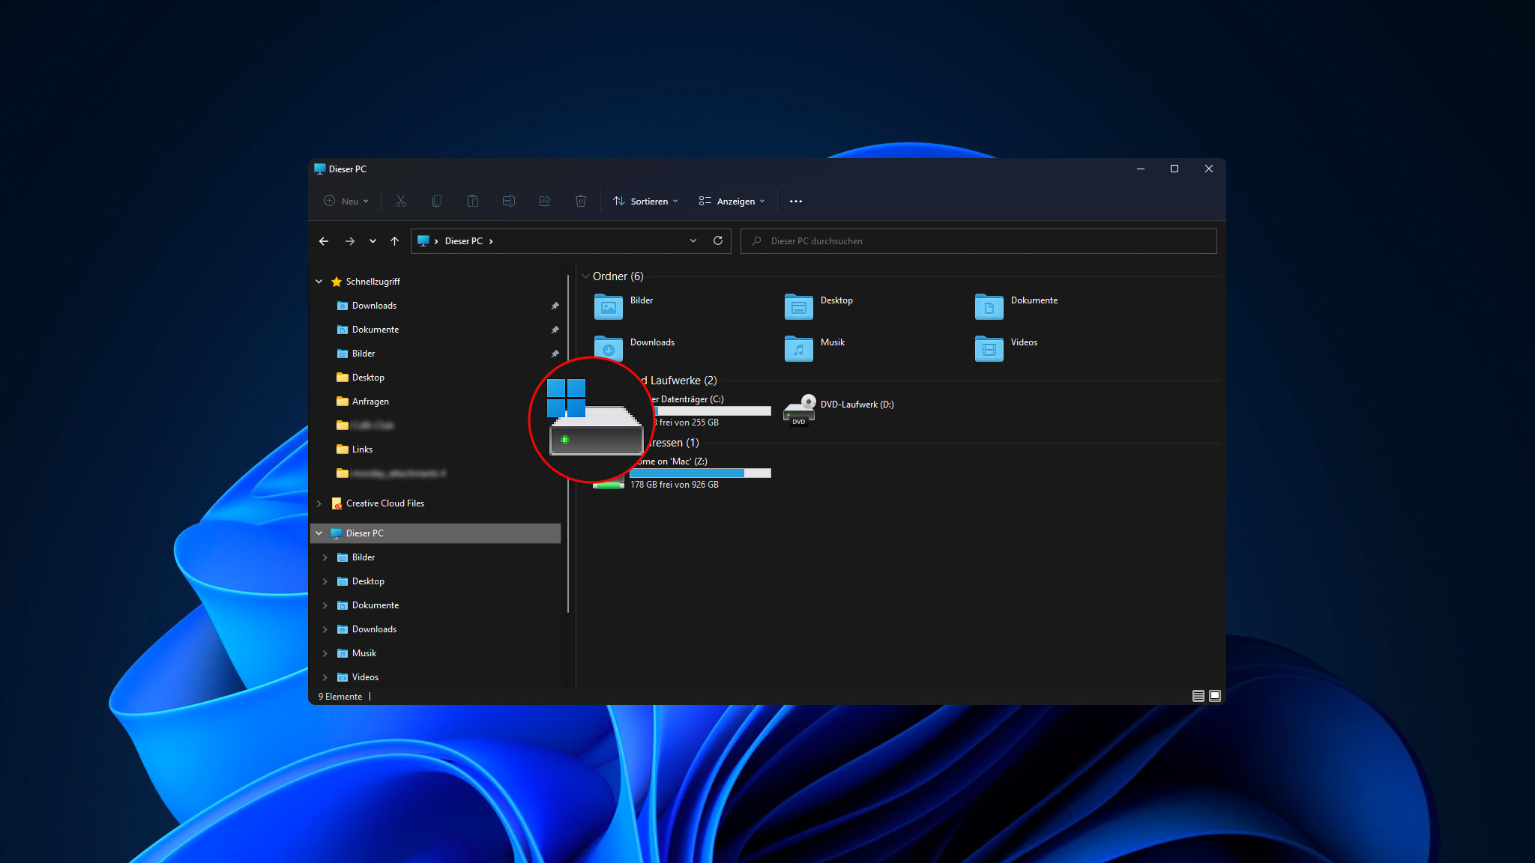Toggle the pin on Downloads quick access entry
The image size is (1535, 863).
(555, 306)
